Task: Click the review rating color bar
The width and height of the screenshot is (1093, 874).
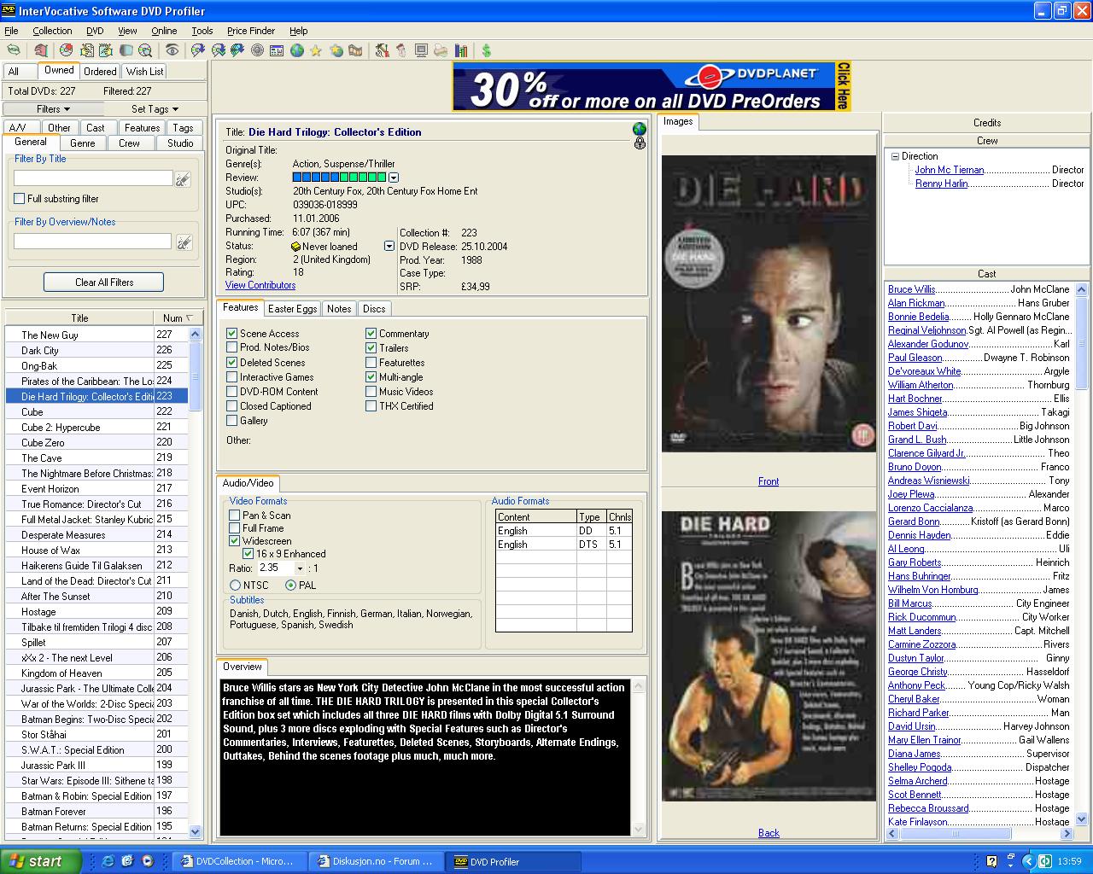Action: [339, 178]
